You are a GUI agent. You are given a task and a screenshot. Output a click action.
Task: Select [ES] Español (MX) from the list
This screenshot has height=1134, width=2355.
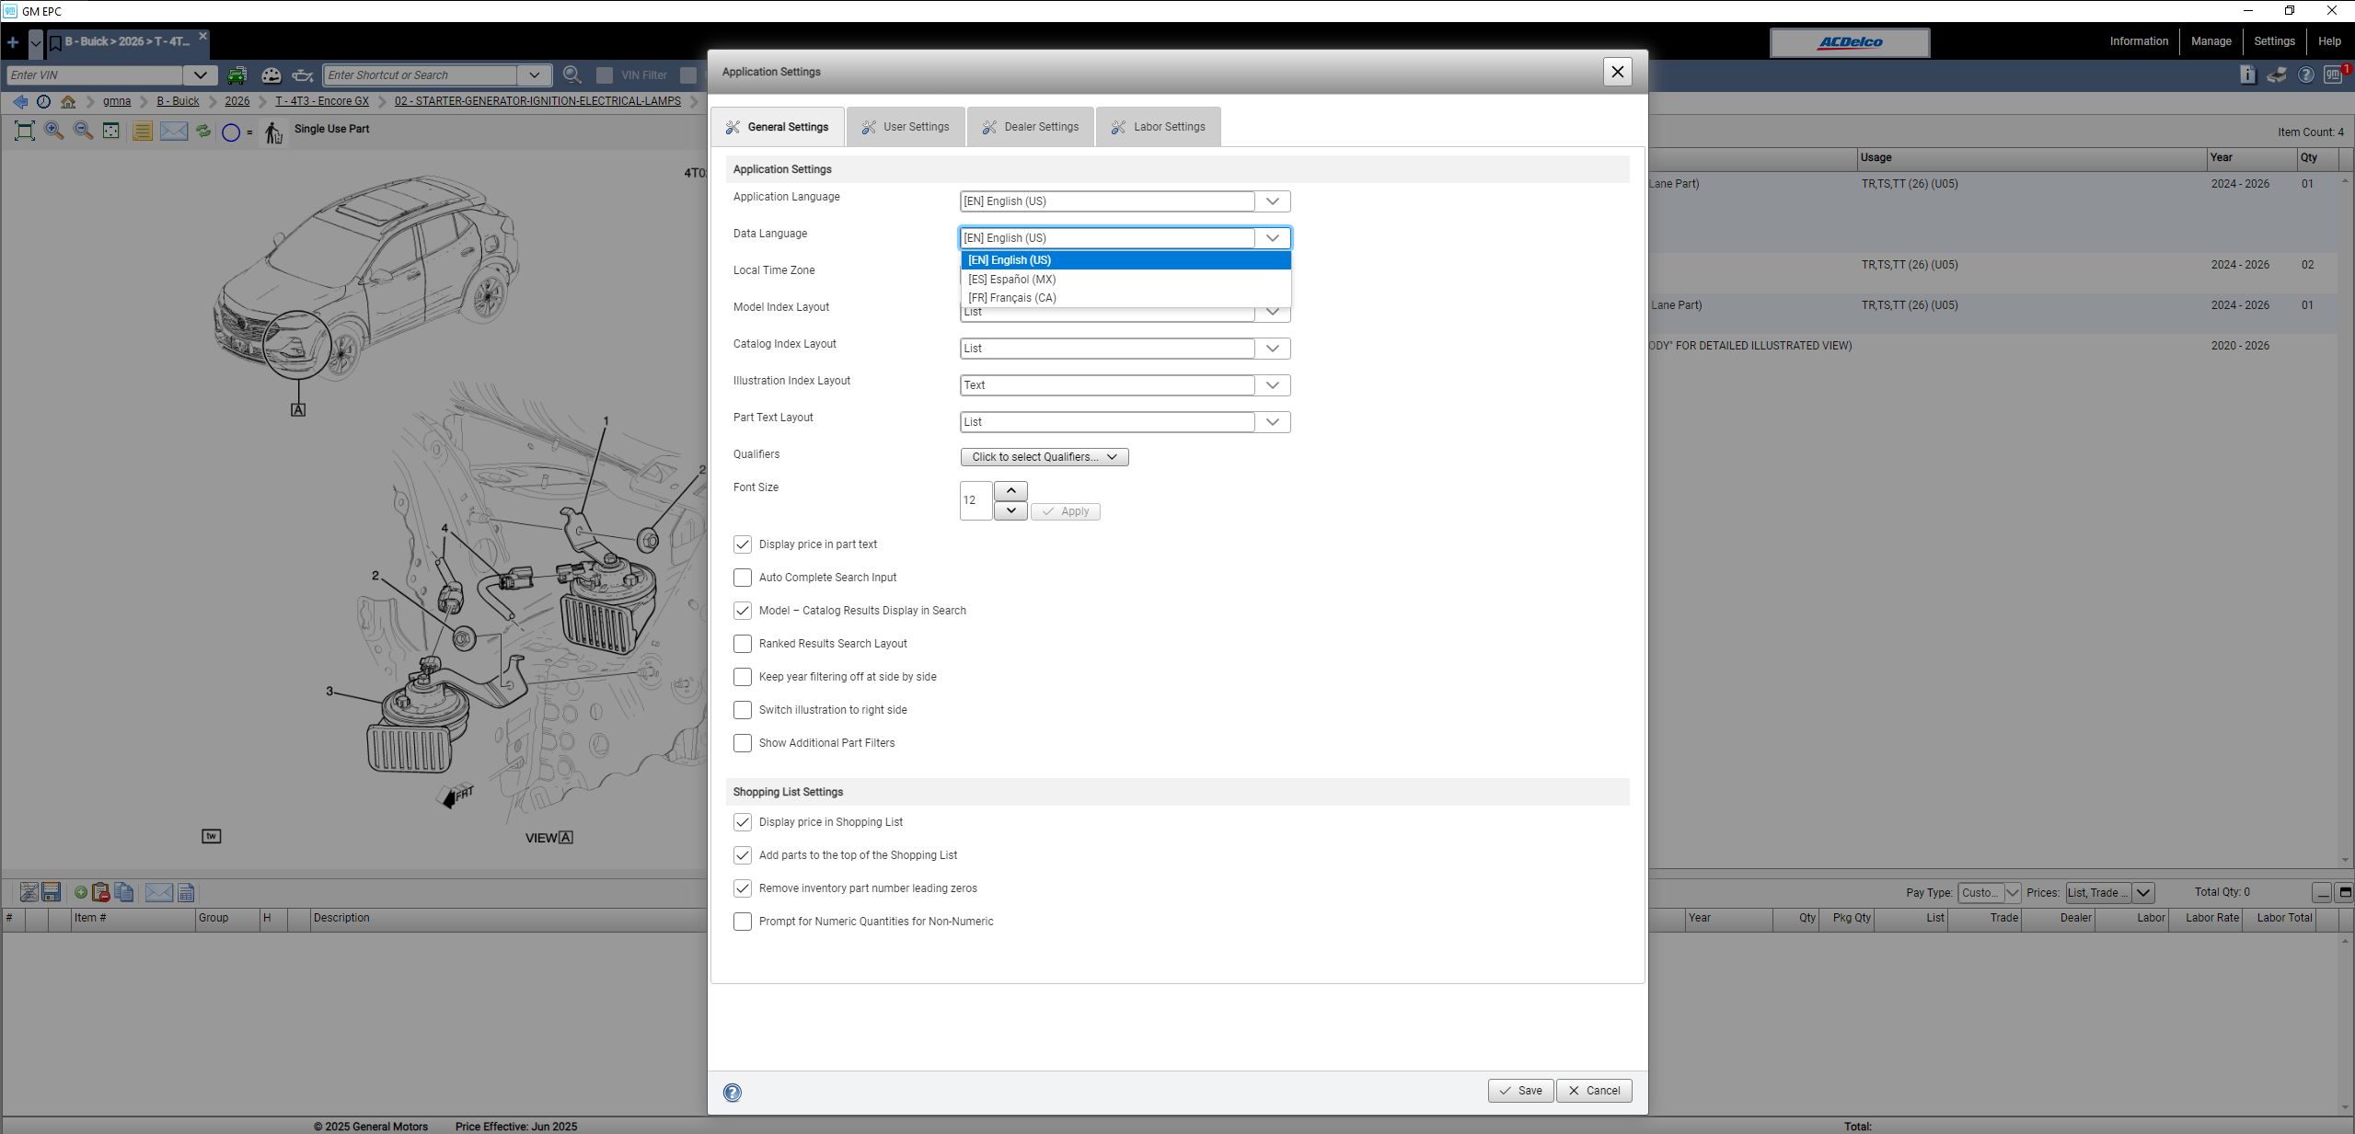pos(1011,280)
